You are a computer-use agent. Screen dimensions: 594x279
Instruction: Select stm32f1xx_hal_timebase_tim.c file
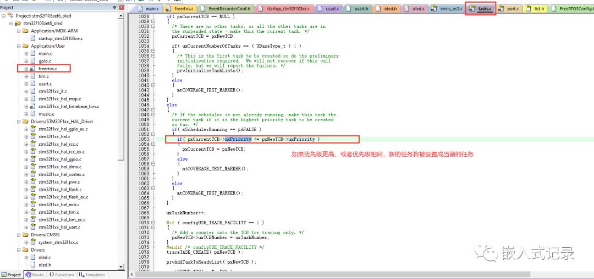point(69,106)
